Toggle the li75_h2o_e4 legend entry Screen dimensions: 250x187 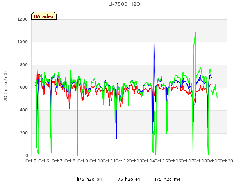[124, 180]
